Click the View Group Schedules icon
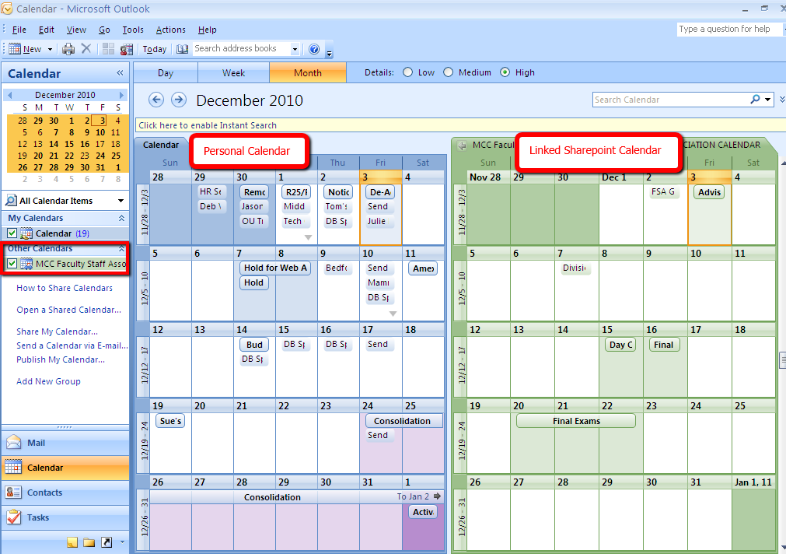The image size is (786, 554). click(x=126, y=49)
